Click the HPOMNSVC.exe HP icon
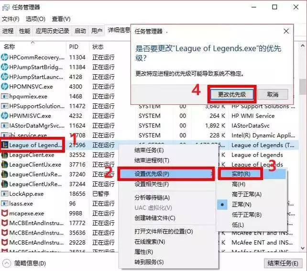Screen dimensions: 307x271 [x=4, y=87]
